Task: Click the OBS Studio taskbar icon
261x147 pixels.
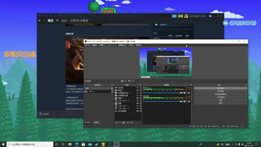Action: click(116, 144)
